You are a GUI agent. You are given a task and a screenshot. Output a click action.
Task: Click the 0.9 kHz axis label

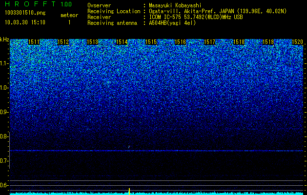click(x=4, y=112)
